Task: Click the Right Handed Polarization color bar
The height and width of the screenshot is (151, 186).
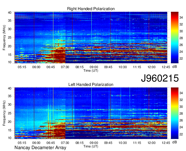Action: click(175, 37)
